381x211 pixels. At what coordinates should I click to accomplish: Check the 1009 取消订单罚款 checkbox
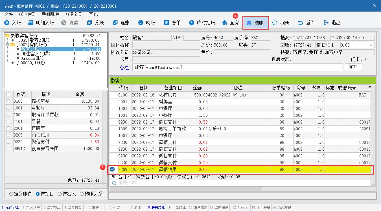coord(8,115)
